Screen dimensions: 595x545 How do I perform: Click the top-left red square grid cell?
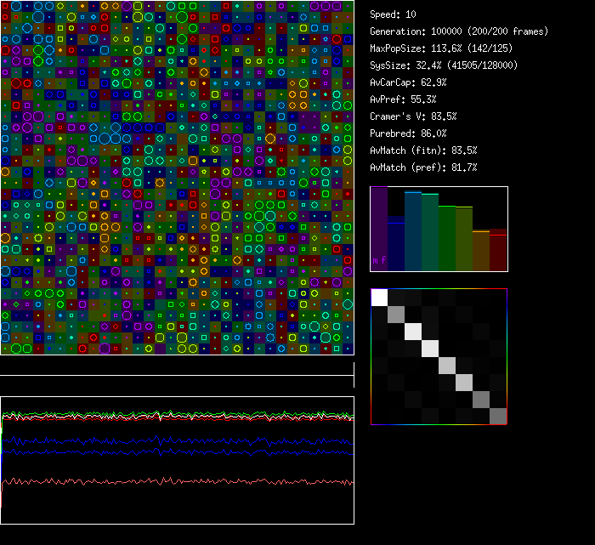(7, 5)
